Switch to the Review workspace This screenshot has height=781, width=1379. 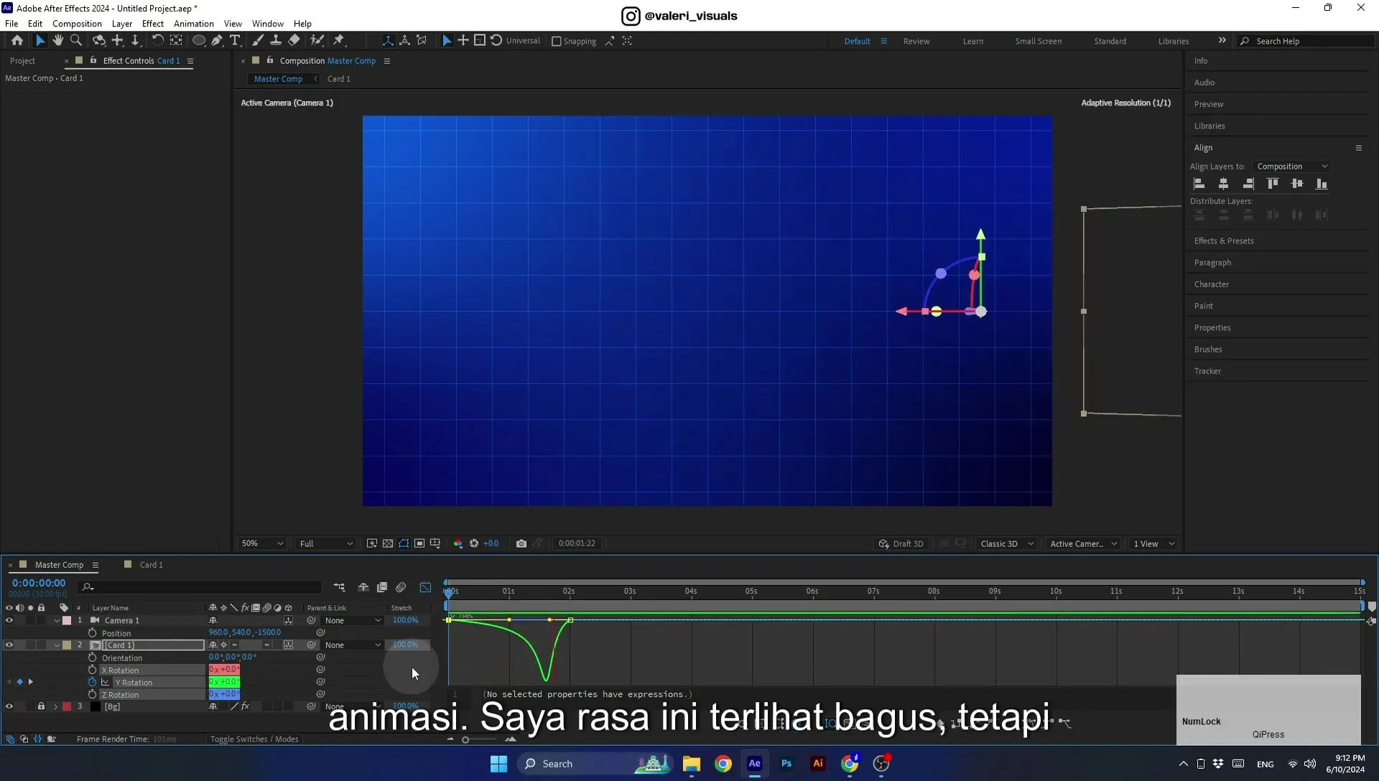[x=916, y=42]
